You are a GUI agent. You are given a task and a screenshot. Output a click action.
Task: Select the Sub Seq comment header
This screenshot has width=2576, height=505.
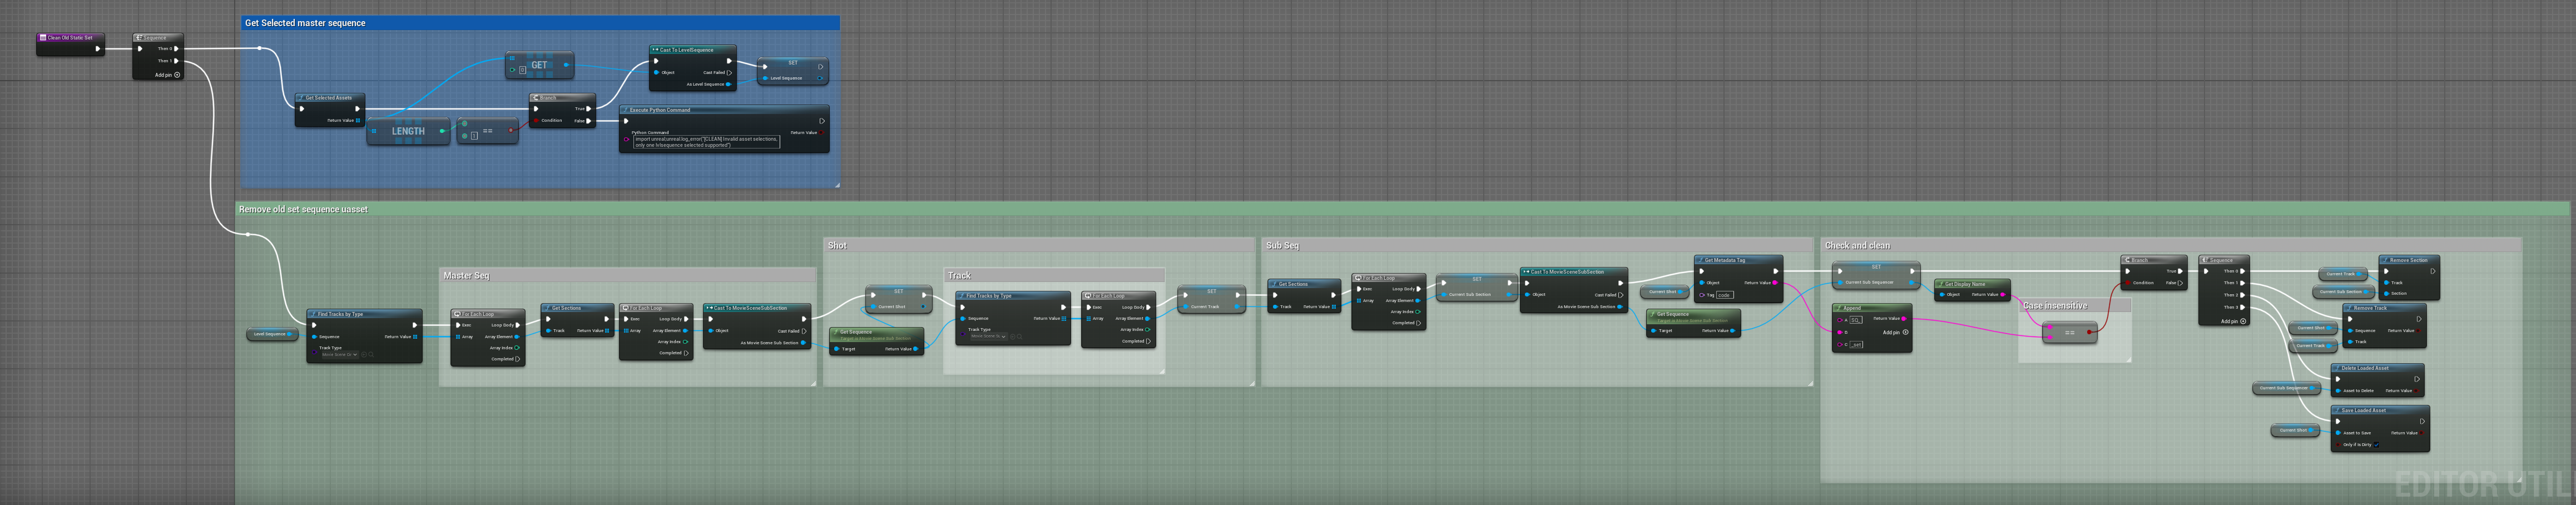[1536, 246]
